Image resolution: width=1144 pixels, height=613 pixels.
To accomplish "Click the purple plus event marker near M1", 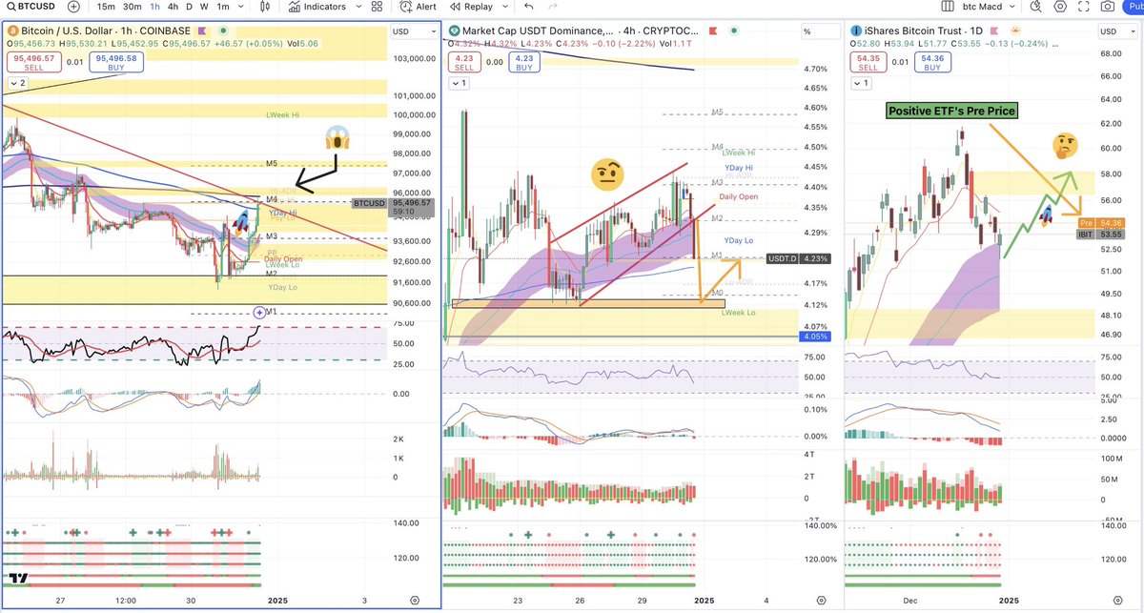I will point(259,312).
